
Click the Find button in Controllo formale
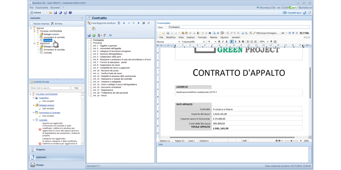76,88
